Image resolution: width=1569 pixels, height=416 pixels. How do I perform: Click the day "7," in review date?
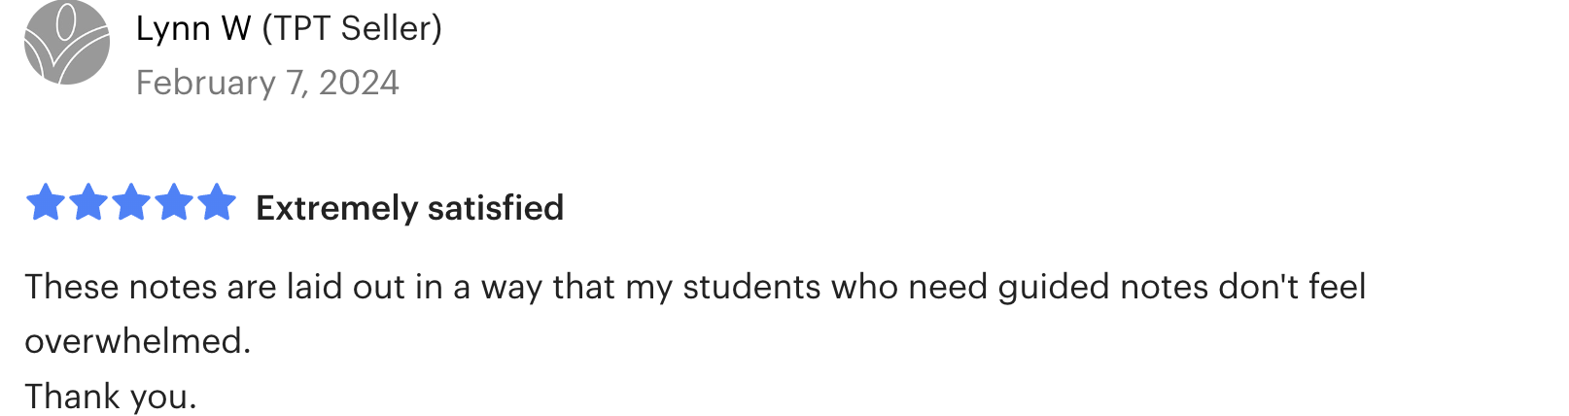(x=297, y=83)
